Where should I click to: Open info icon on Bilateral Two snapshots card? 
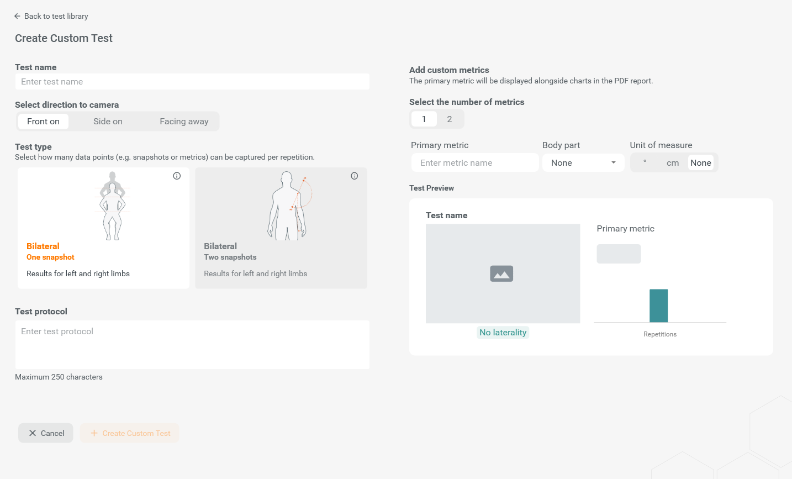tap(355, 176)
